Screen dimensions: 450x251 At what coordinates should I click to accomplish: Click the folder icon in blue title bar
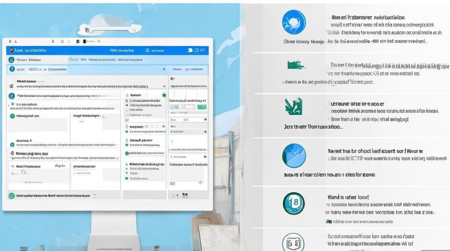point(191,50)
